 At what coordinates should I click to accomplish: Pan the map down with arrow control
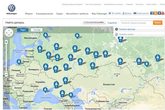pyautogui.click(x=9, y=35)
